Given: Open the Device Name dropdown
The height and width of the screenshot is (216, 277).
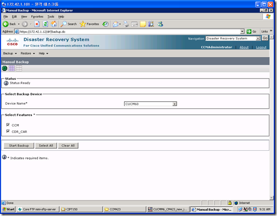Looking at the screenshot, I should (150, 104).
